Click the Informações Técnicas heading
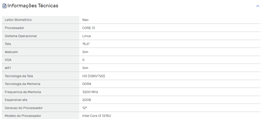 point(33,6)
